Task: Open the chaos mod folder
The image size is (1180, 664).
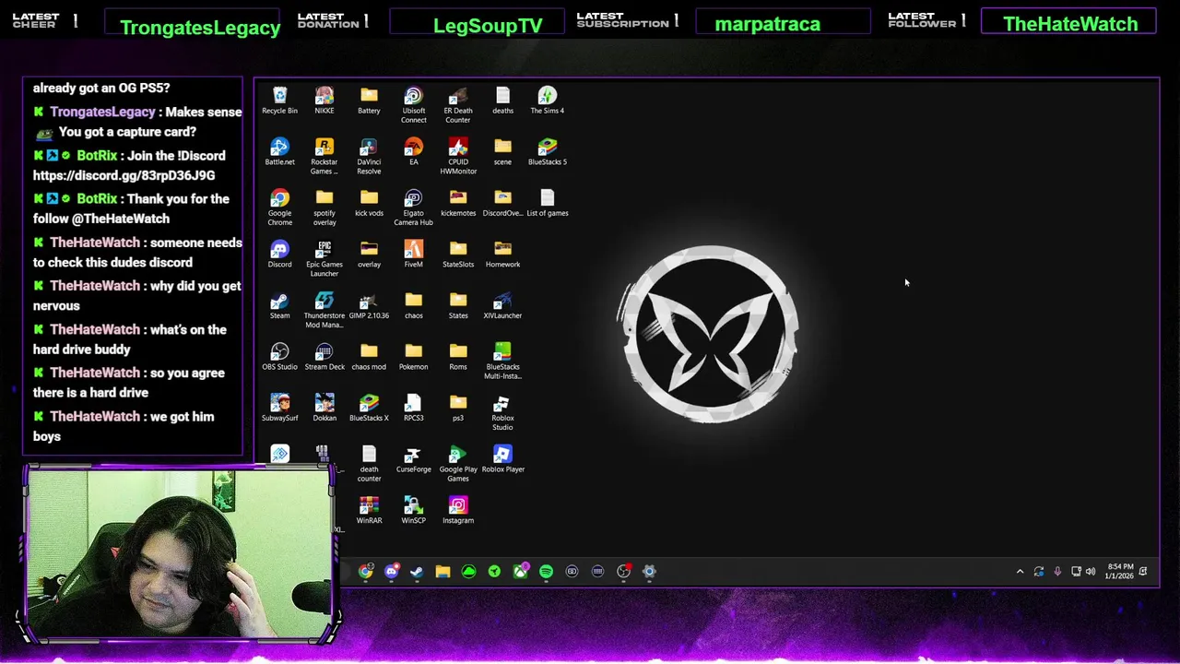Action: (369, 357)
